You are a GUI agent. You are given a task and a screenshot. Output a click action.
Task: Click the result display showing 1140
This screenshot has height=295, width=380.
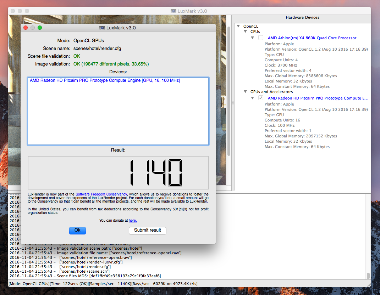pyautogui.click(x=118, y=172)
